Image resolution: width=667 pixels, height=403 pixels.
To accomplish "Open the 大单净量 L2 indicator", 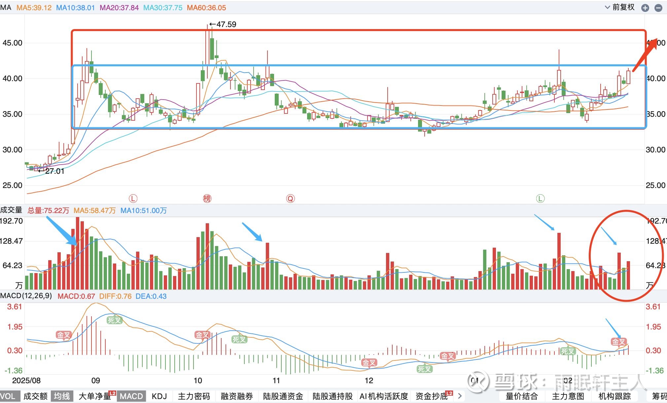I will pyautogui.click(x=95, y=396).
